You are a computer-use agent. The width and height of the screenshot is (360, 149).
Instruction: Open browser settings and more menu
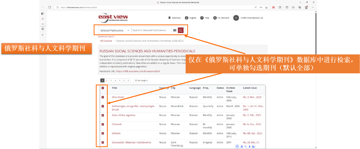point(313,7)
